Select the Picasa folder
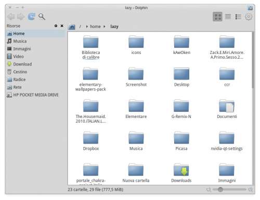 pos(181,141)
